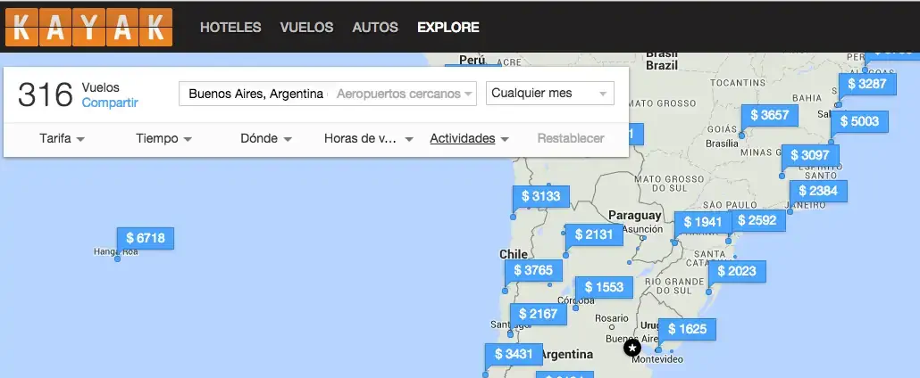Open the Autos navigation item
920x378 pixels.
pos(375,28)
